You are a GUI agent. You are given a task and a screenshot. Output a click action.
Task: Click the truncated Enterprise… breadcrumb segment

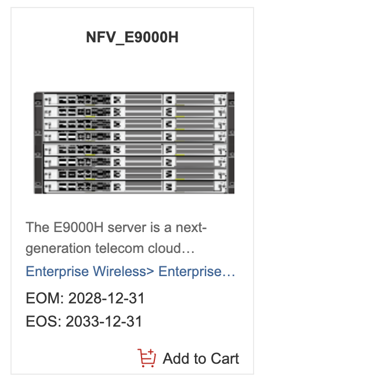tap(197, 272)
